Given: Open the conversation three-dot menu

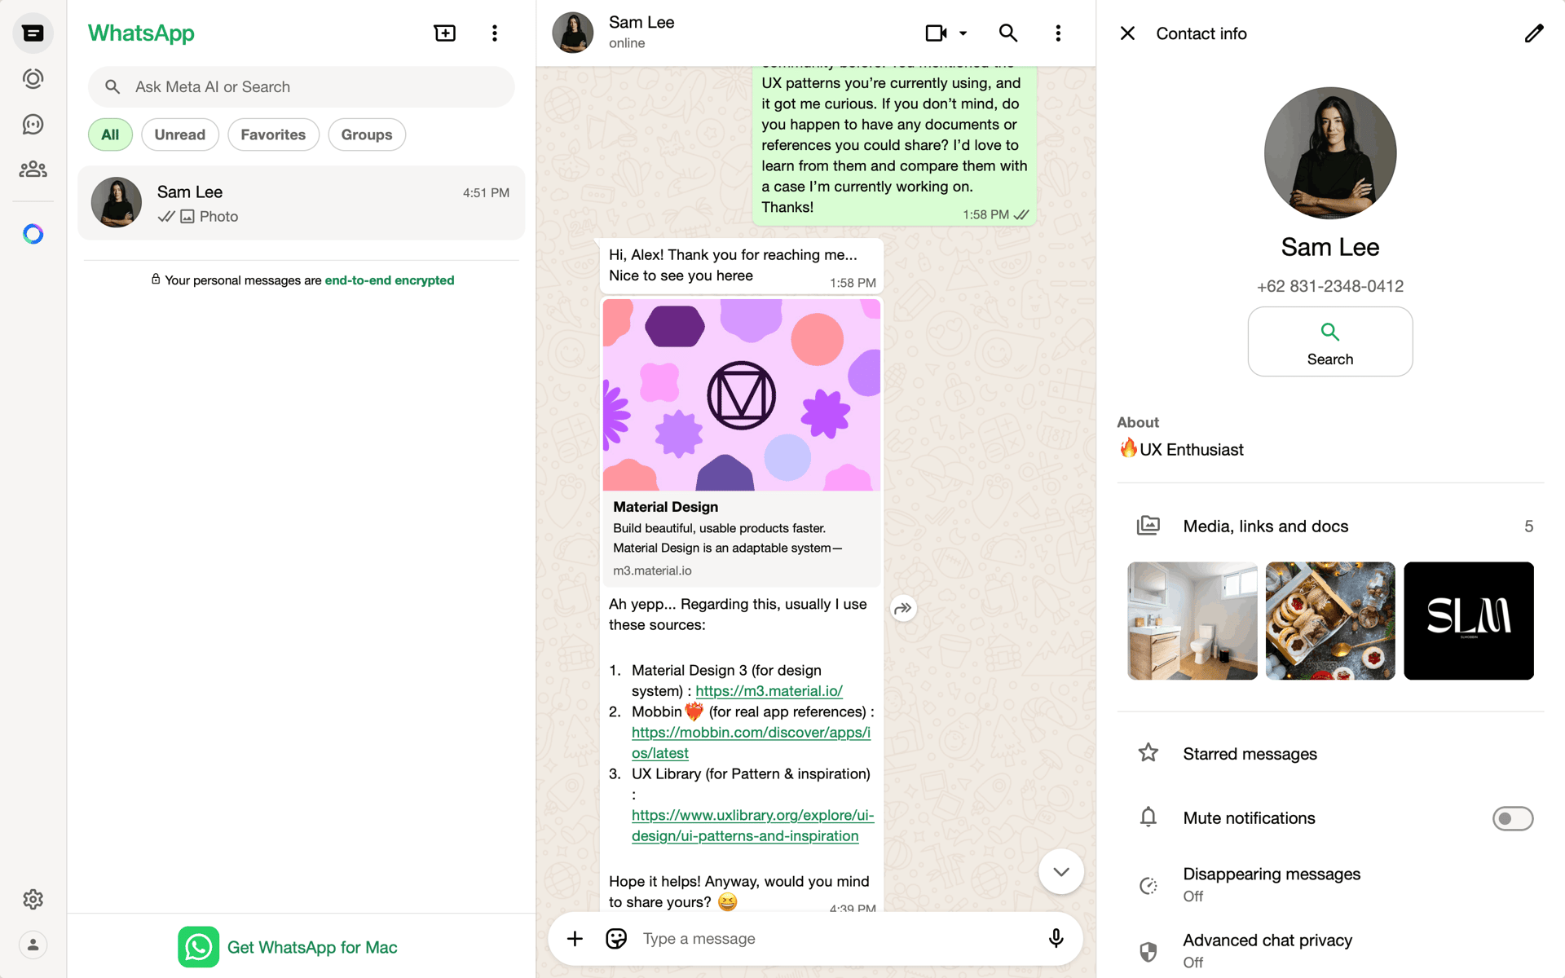Looking at the screenshot, I should coord(1058,33).
